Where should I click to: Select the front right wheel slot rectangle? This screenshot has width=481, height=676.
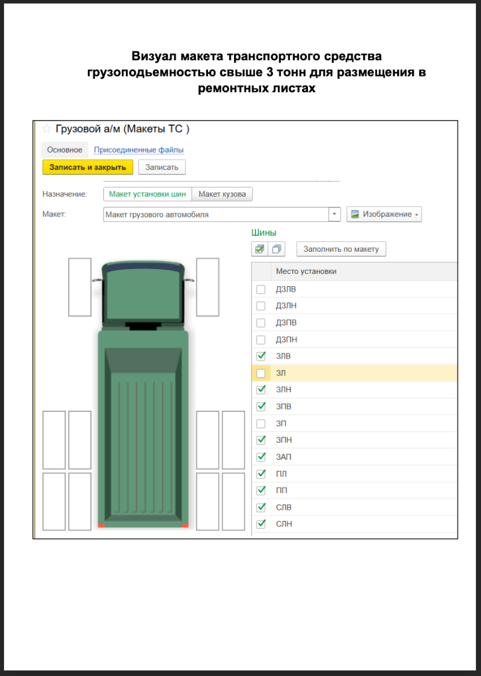pyautogui.click(x=208, y=287)
